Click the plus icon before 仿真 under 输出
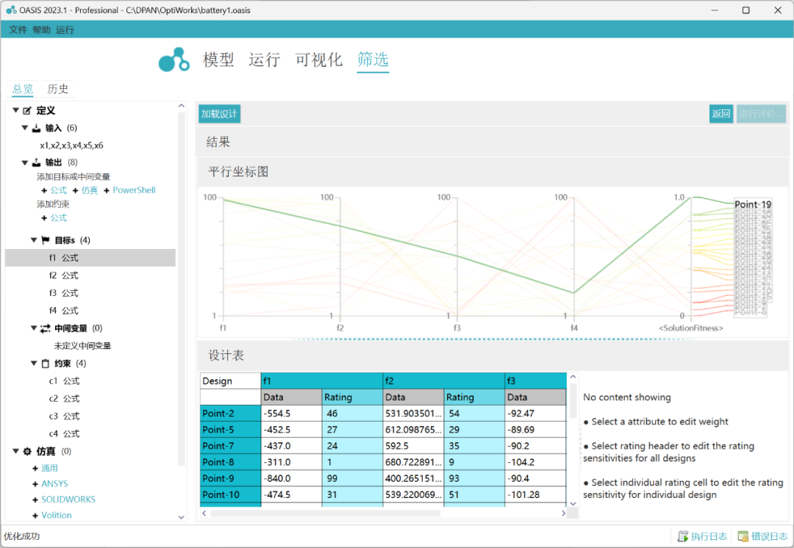794x548 pixels. tap(76, 191)
